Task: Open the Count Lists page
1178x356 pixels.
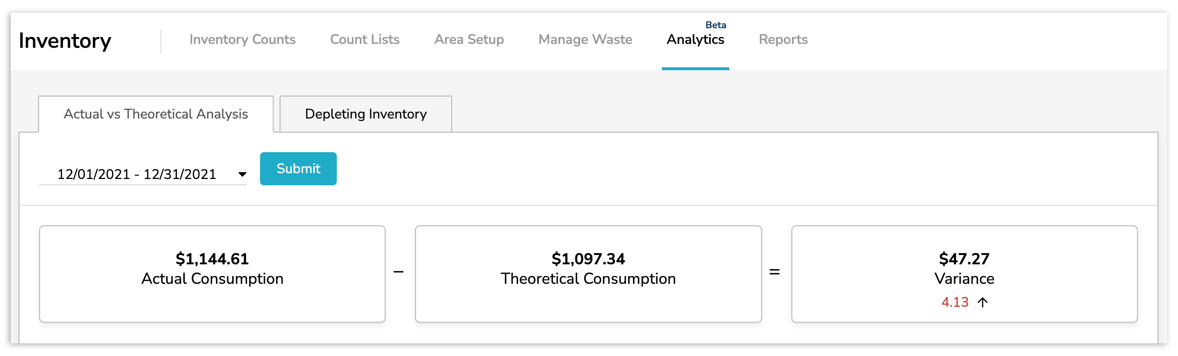Action: (365, 40)
